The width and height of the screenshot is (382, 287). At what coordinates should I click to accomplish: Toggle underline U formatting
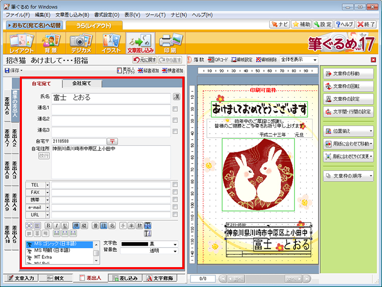(65, 225)
